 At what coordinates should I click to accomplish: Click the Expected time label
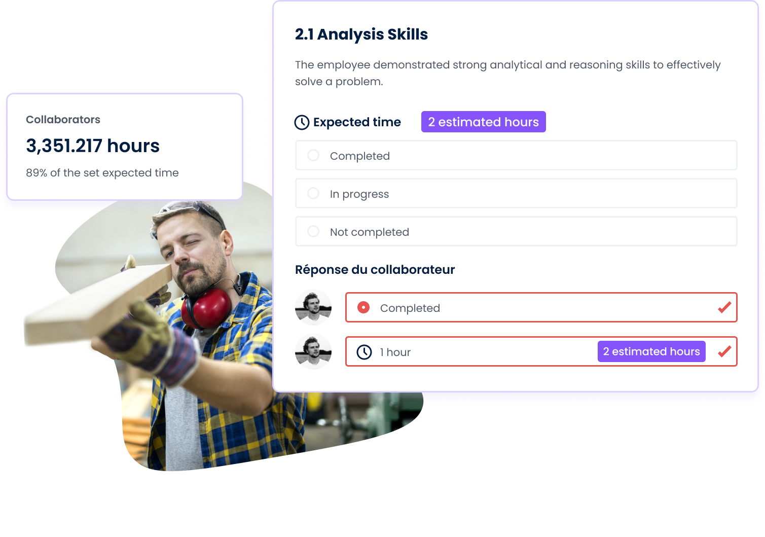(x=357, y=122)
